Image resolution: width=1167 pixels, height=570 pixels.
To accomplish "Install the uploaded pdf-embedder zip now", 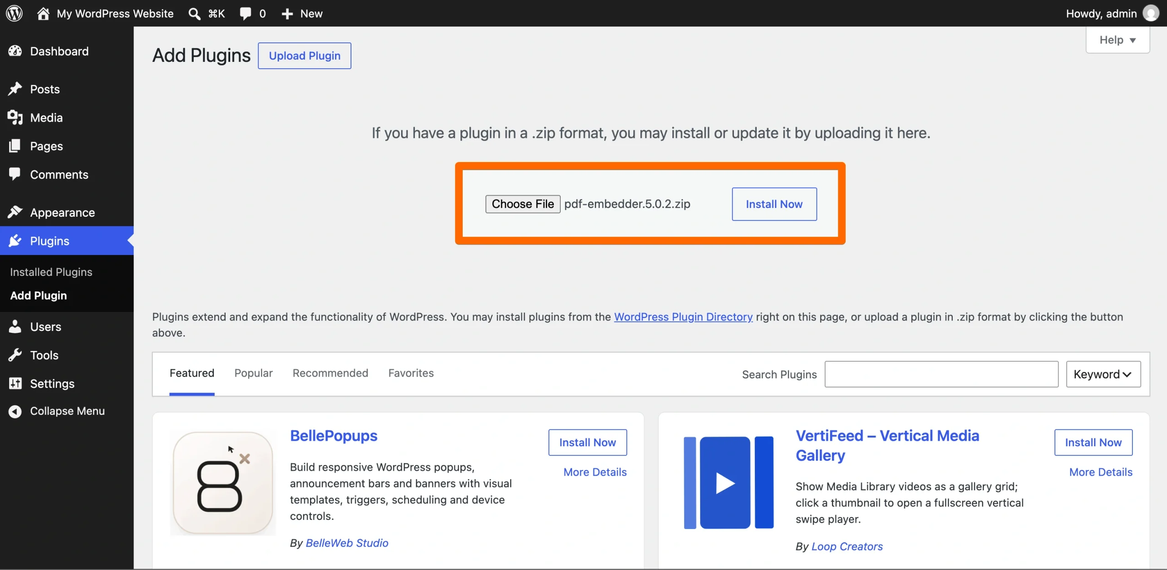I will click(x=774, y=204).
